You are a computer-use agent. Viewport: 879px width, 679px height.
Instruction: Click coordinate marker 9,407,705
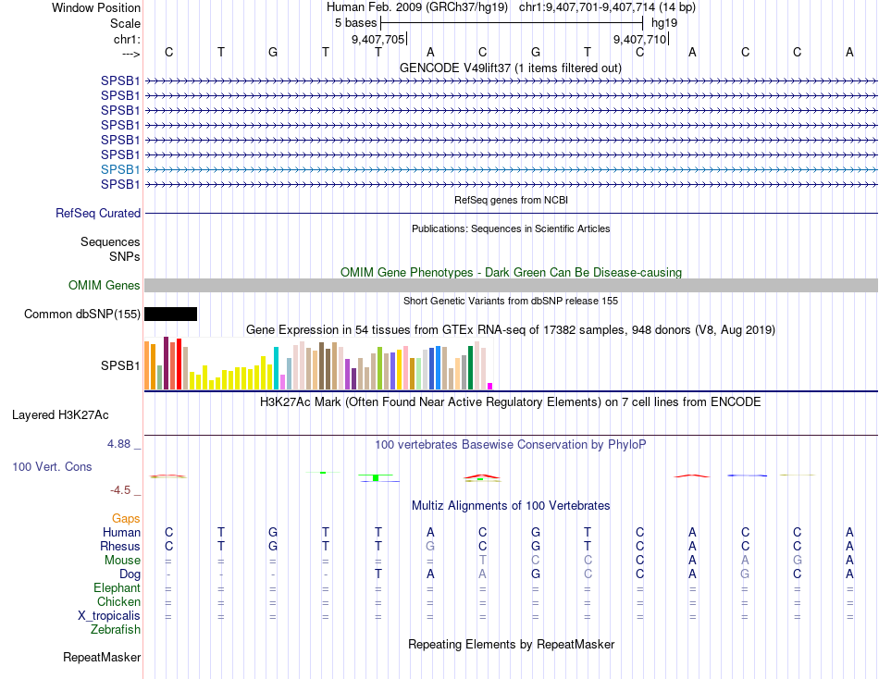pos(378,39)
